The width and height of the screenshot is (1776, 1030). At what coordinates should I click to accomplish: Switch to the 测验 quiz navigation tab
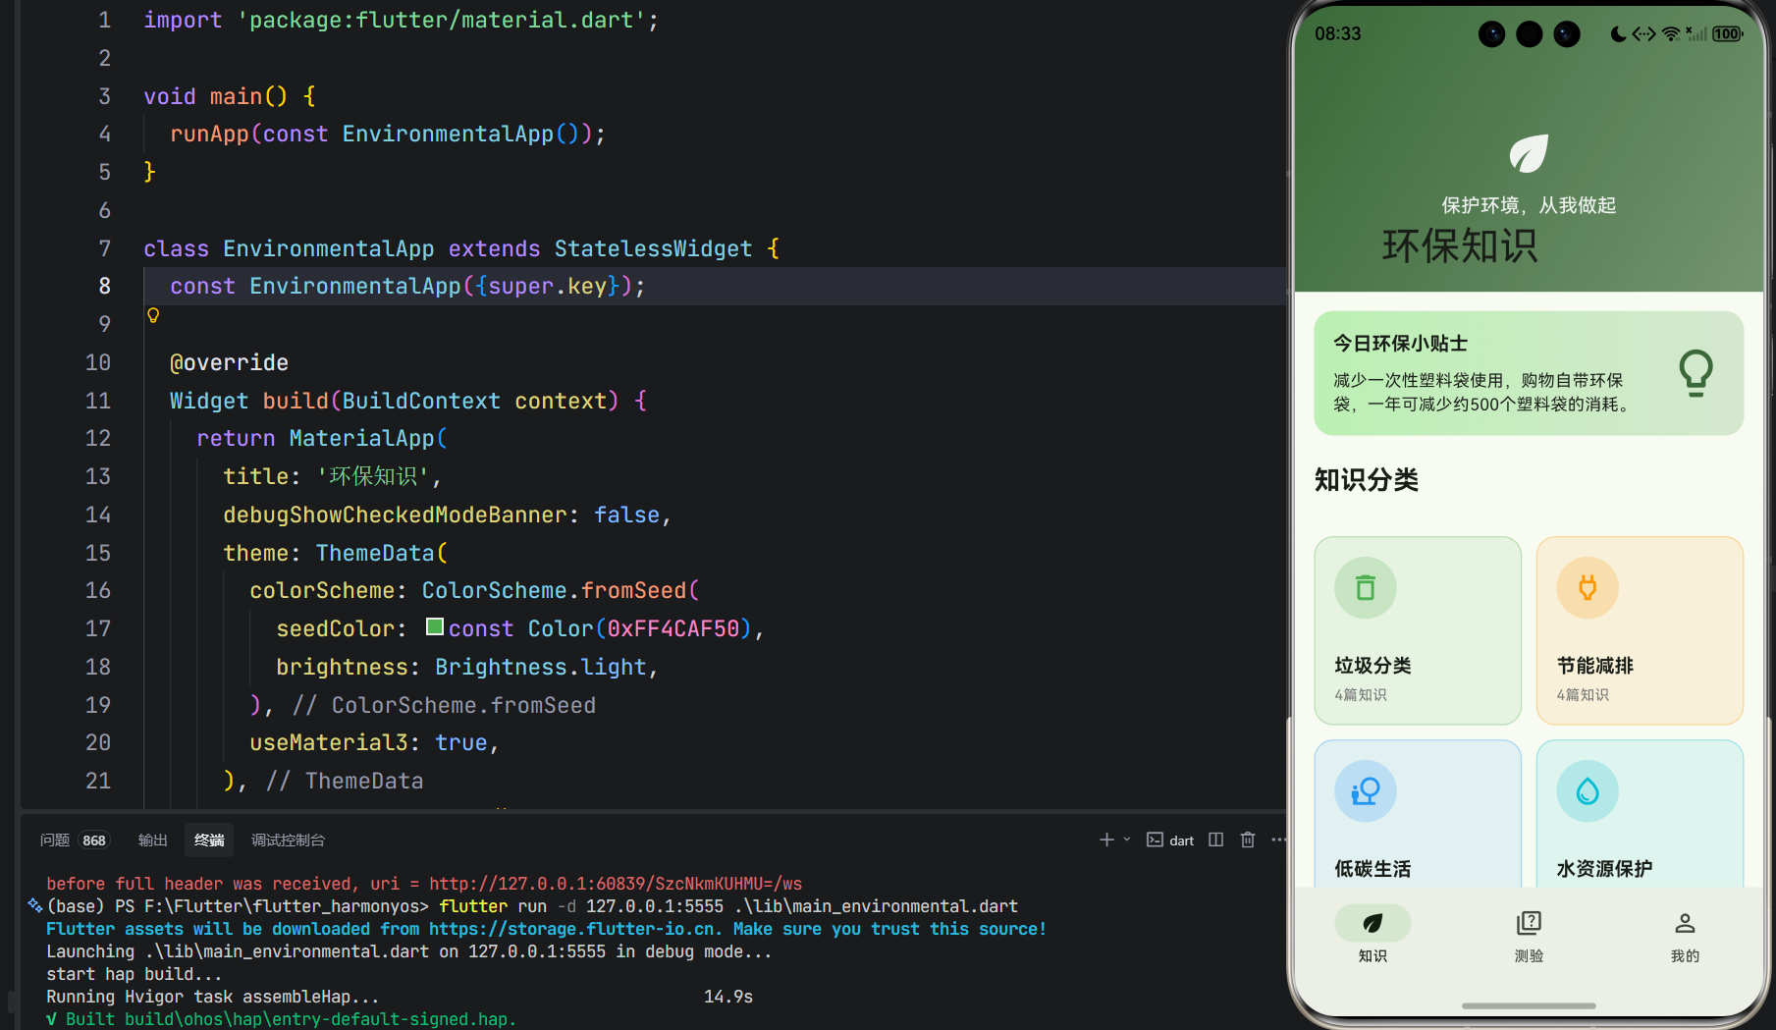point(1529,935)
